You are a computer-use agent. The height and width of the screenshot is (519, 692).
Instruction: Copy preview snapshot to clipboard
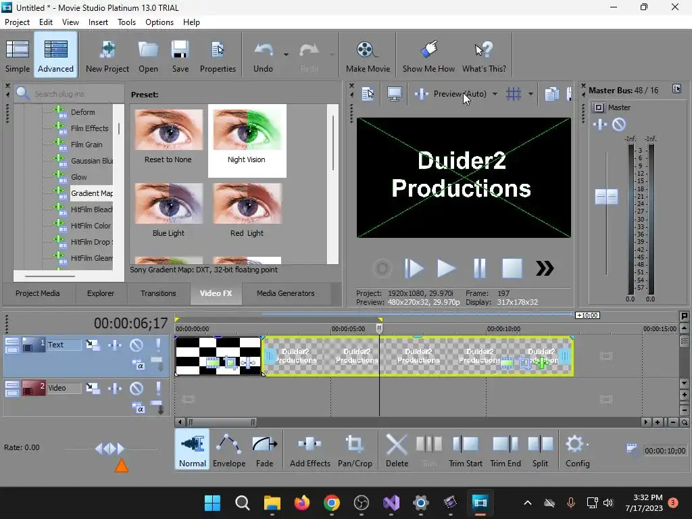pyautogui.click(x=551, y=93)
